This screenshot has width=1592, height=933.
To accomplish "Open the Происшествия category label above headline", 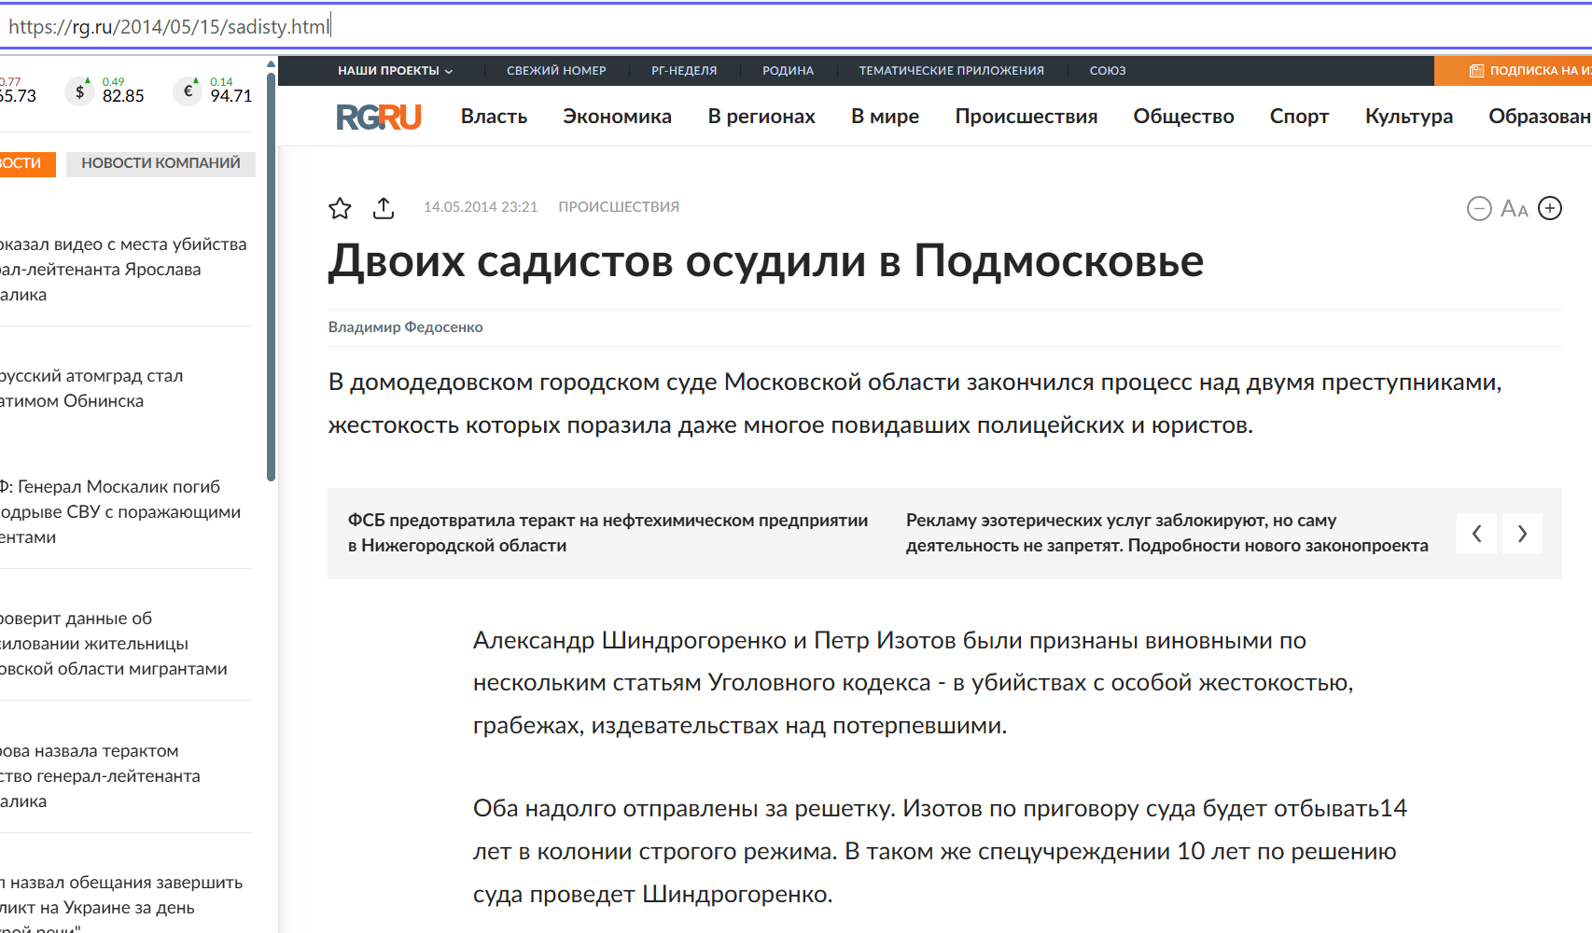I will (x=619, y=207).
